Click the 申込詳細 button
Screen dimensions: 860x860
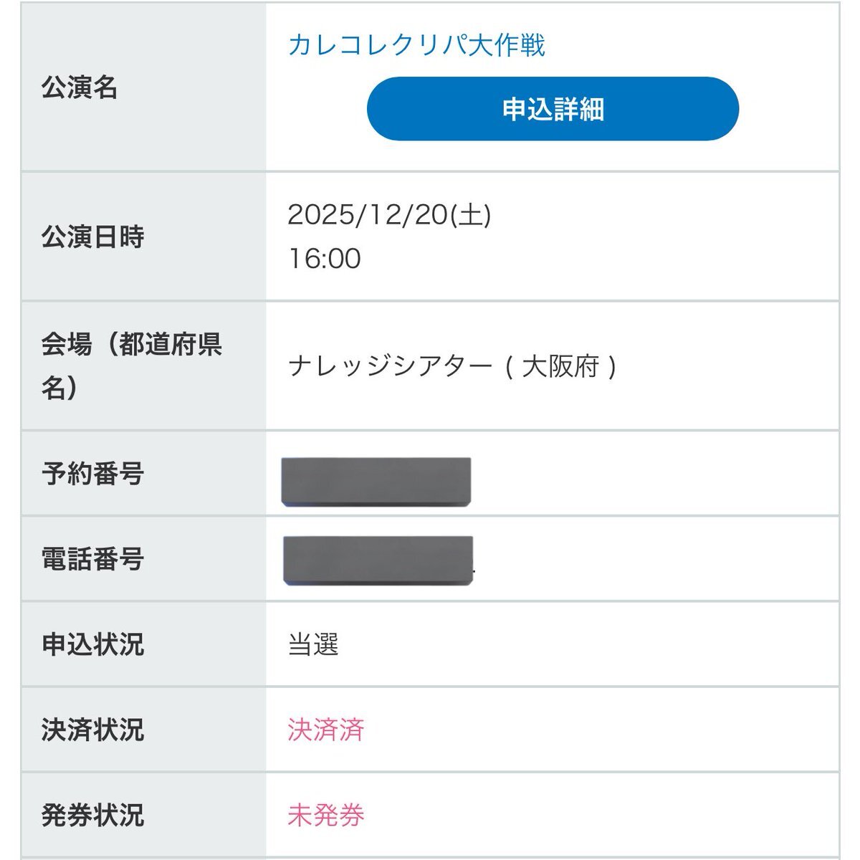pyautogui.click(x=553, y=109)
